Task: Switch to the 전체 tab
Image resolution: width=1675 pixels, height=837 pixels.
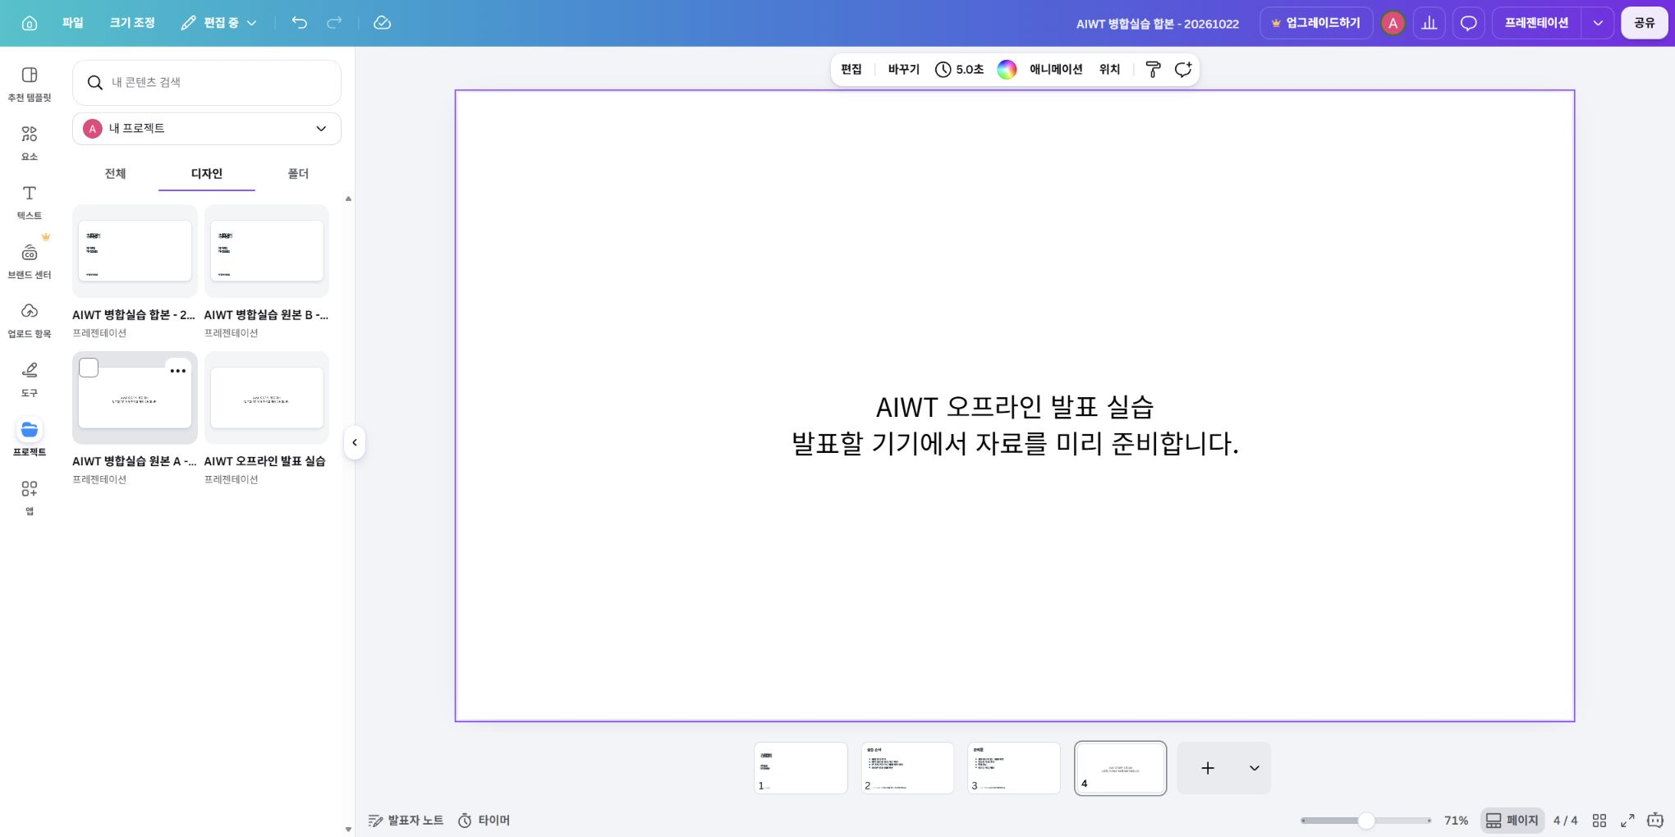Action: point(115,173)
